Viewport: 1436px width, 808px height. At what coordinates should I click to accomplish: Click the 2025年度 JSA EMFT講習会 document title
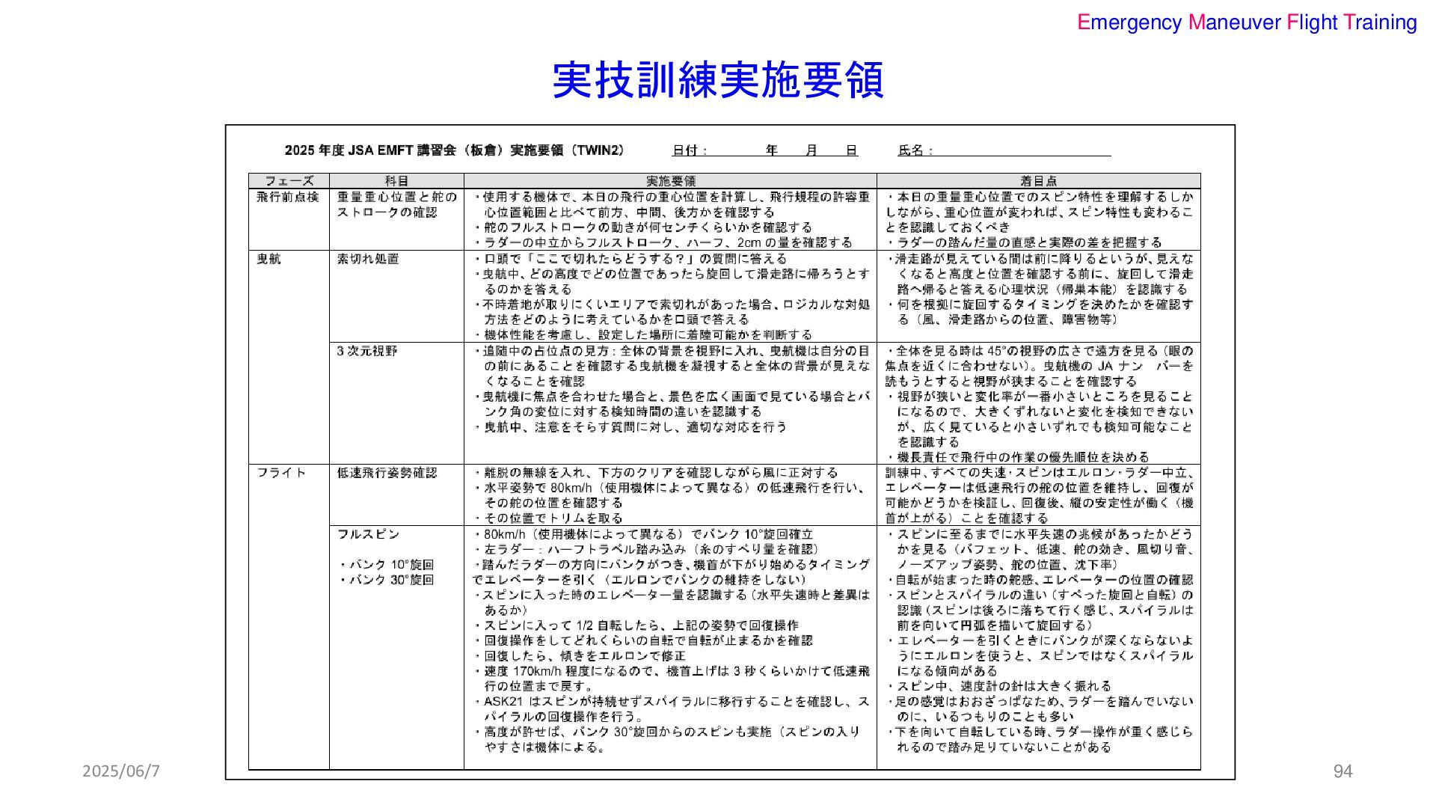pos(454,150)
